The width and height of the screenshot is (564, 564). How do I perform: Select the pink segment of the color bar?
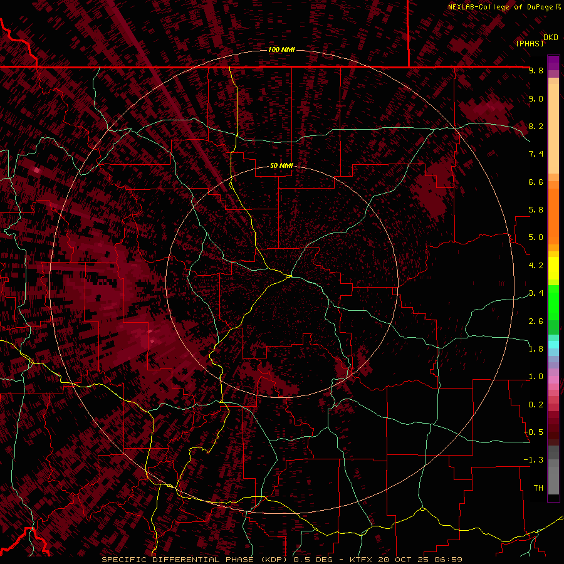pyautogui.click(x=553, y=380)
